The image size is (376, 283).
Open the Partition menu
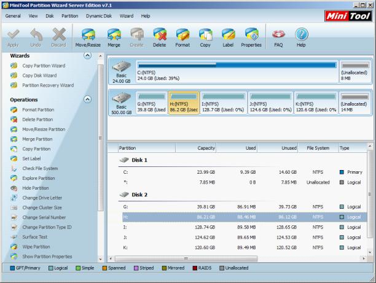70,16
